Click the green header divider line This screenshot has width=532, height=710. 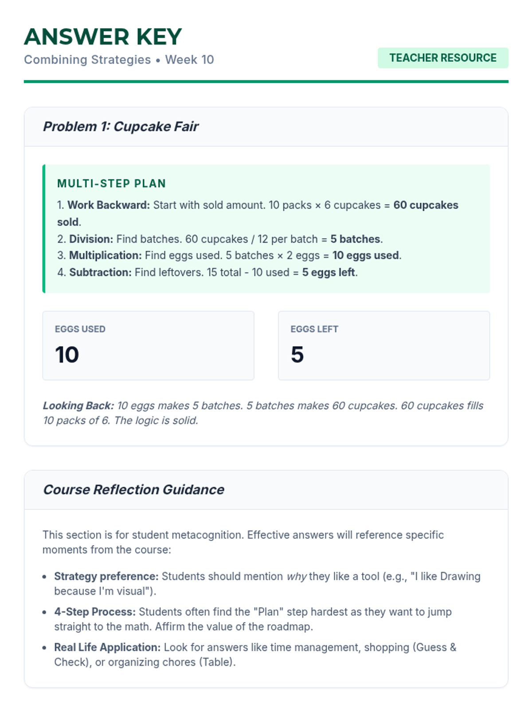pos(266,82)
